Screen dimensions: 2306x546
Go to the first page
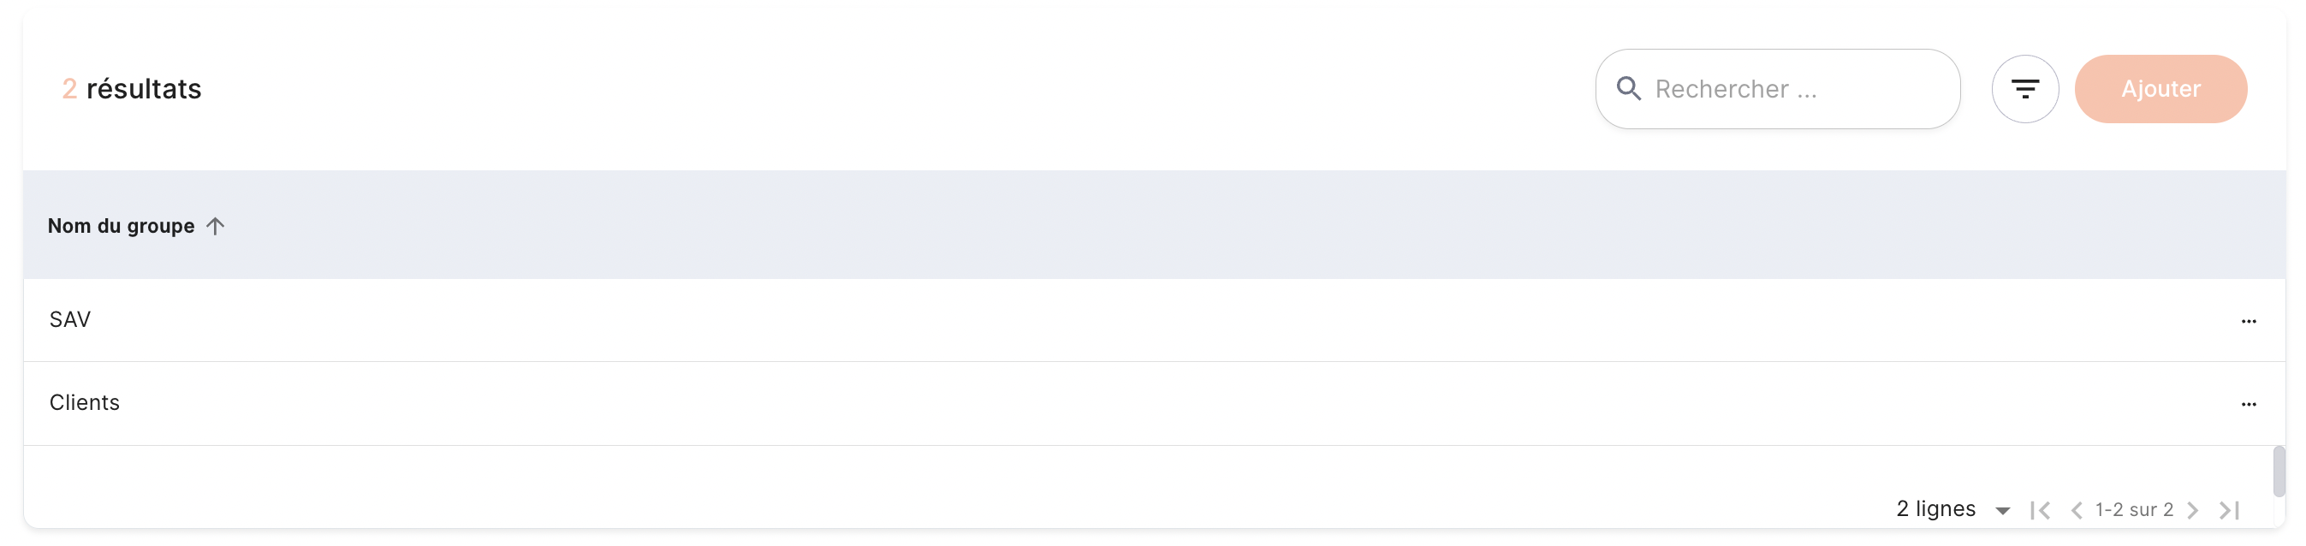pyautogui.click(x=2040, y=510)
